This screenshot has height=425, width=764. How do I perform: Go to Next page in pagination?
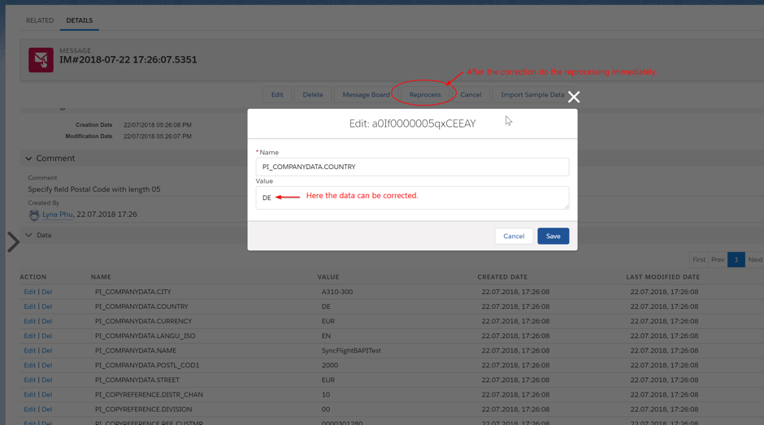click(x=755, y=260)
